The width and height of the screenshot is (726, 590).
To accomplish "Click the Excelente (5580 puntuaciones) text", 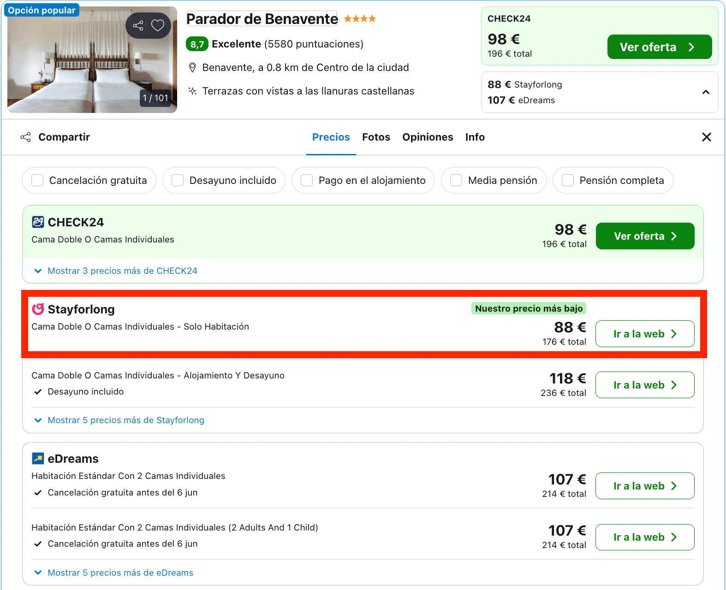I will pos(287,44).
